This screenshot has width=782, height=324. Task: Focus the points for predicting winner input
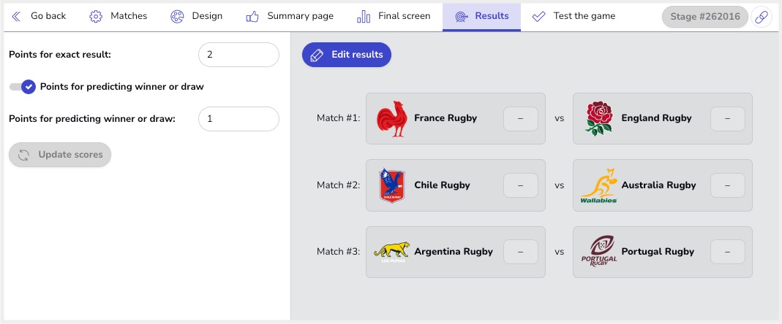(x=239, y=119)
